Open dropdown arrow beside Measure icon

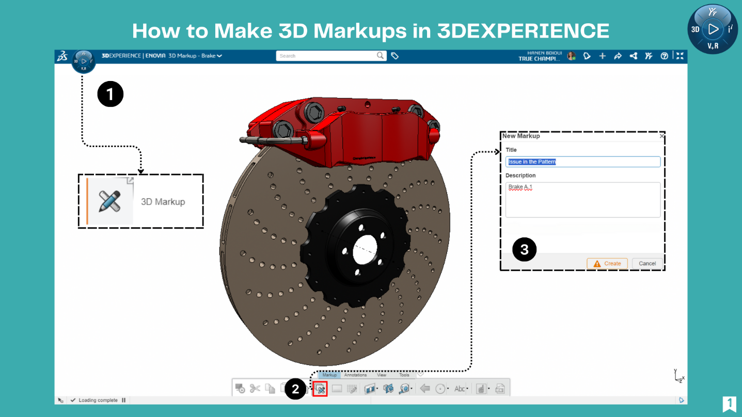(x=412, y=389)
